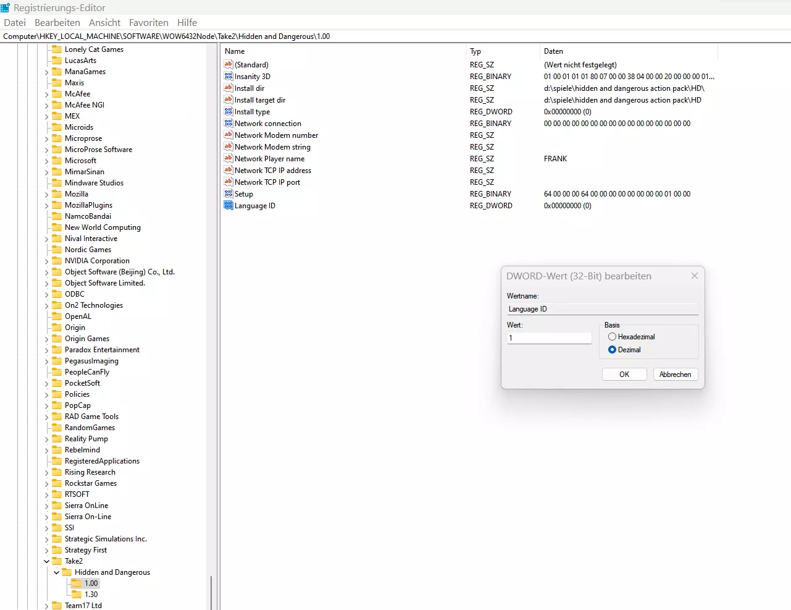Click the Network Modem number value icon
This screenshot has width=791, height=610.
coord(228,135)
